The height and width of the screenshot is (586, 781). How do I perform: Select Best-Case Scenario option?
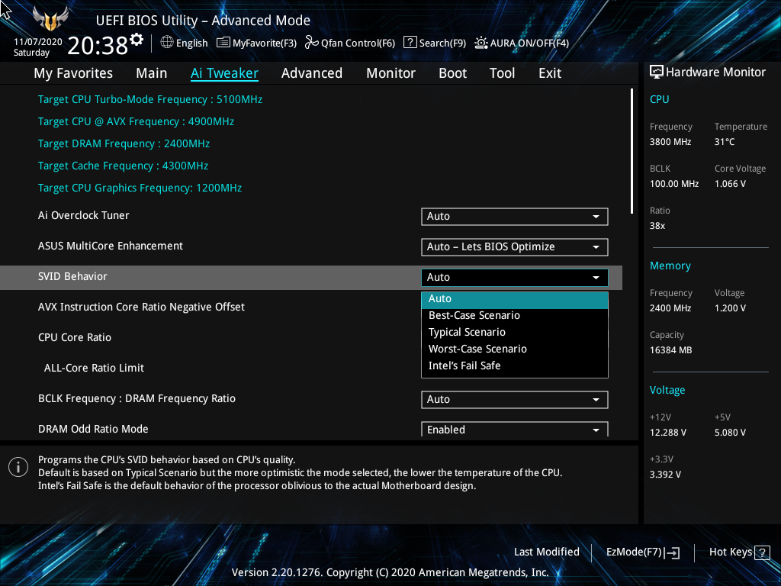click(515, 315)
